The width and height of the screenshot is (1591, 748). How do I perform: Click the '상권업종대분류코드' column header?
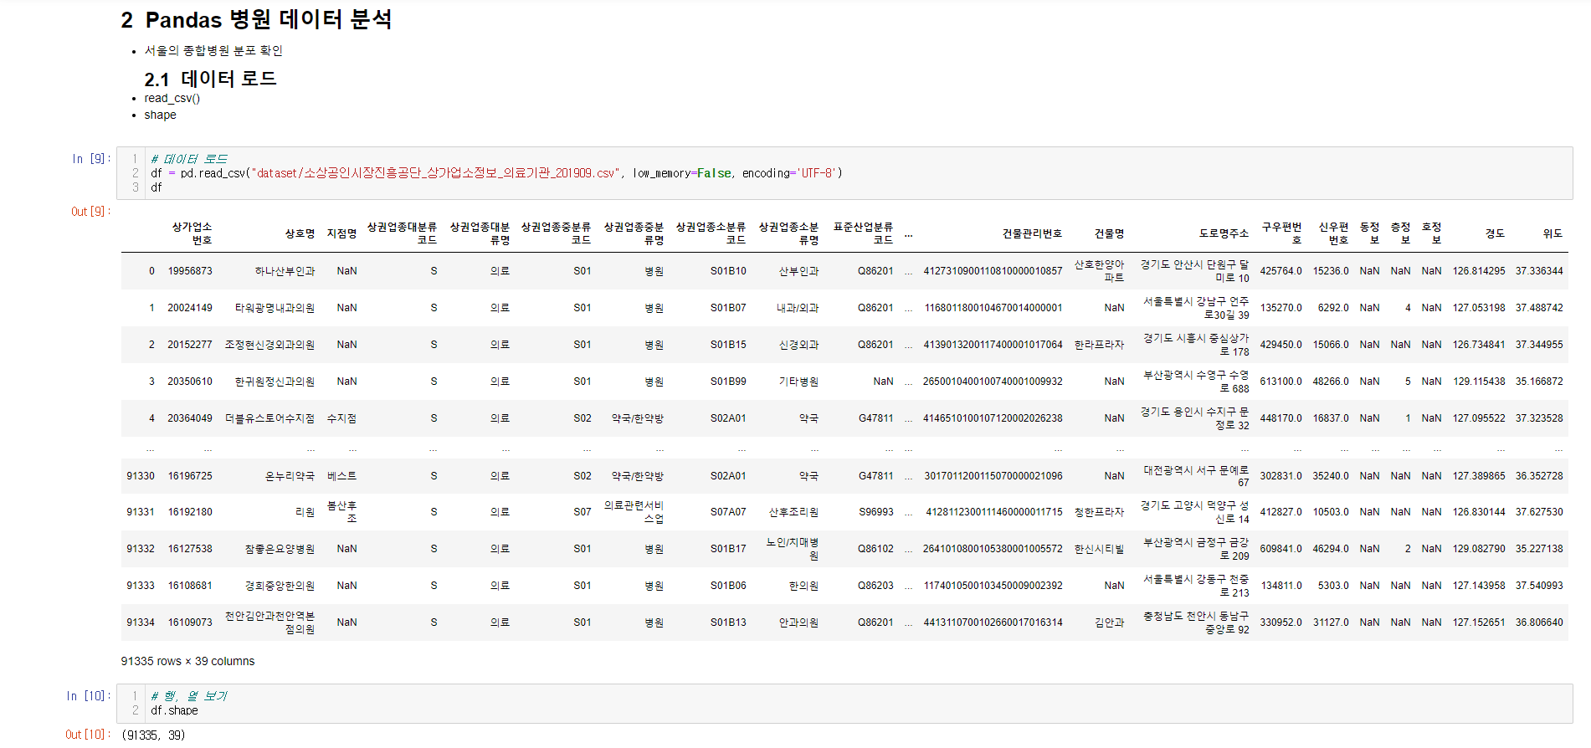(x=402, y=233)
